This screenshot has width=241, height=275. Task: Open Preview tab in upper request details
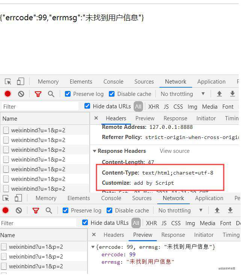[145, 118]
